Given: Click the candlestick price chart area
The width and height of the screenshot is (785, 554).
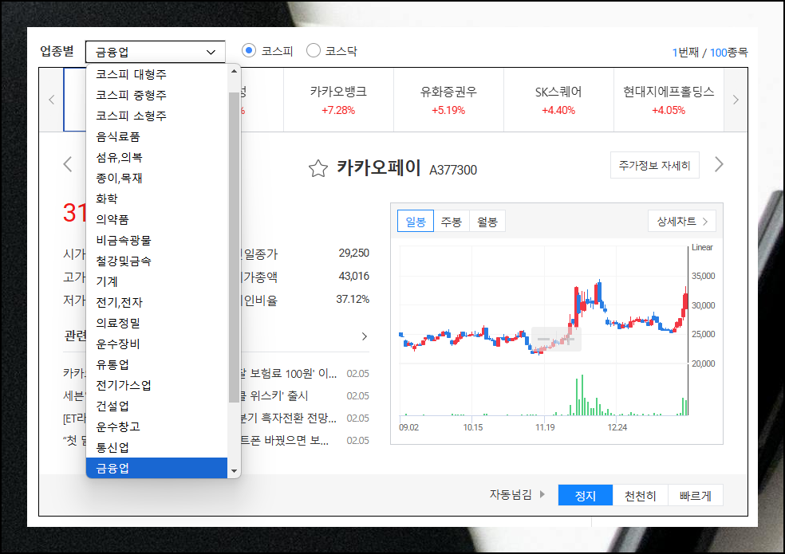Looking at the screenshot, I should coord(544,305).
